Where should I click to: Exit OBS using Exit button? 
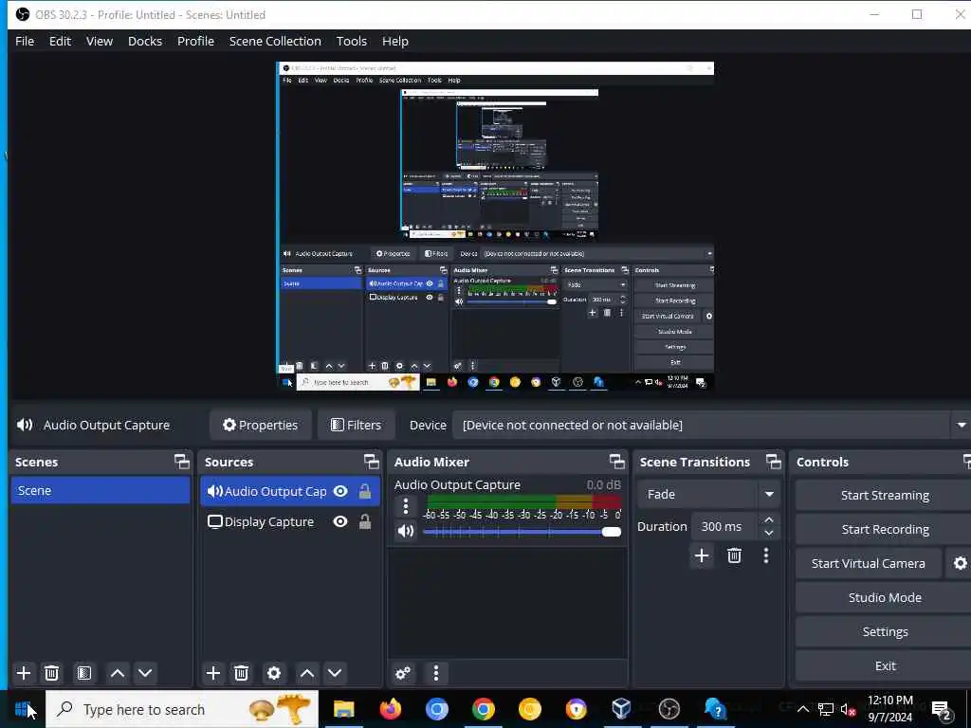[885, 665]
